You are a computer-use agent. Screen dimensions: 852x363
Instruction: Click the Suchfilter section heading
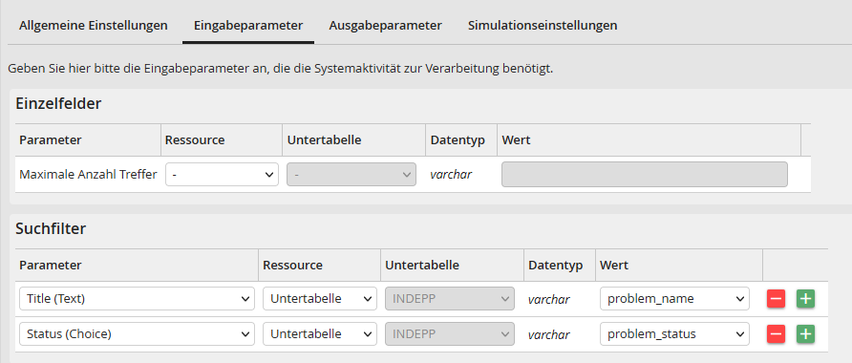coord(51,228)
